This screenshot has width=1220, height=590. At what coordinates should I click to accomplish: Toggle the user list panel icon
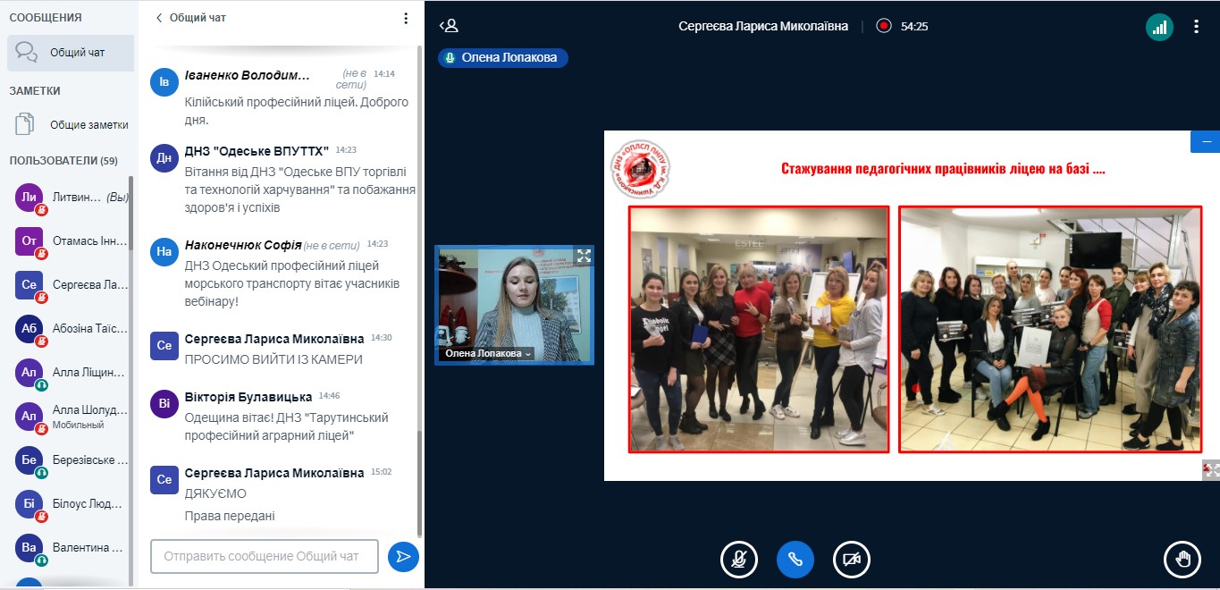(449, 26)
